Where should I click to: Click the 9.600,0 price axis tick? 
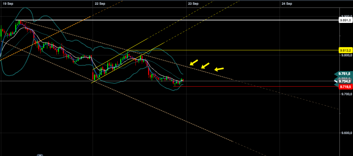click(x=347, y=133)
